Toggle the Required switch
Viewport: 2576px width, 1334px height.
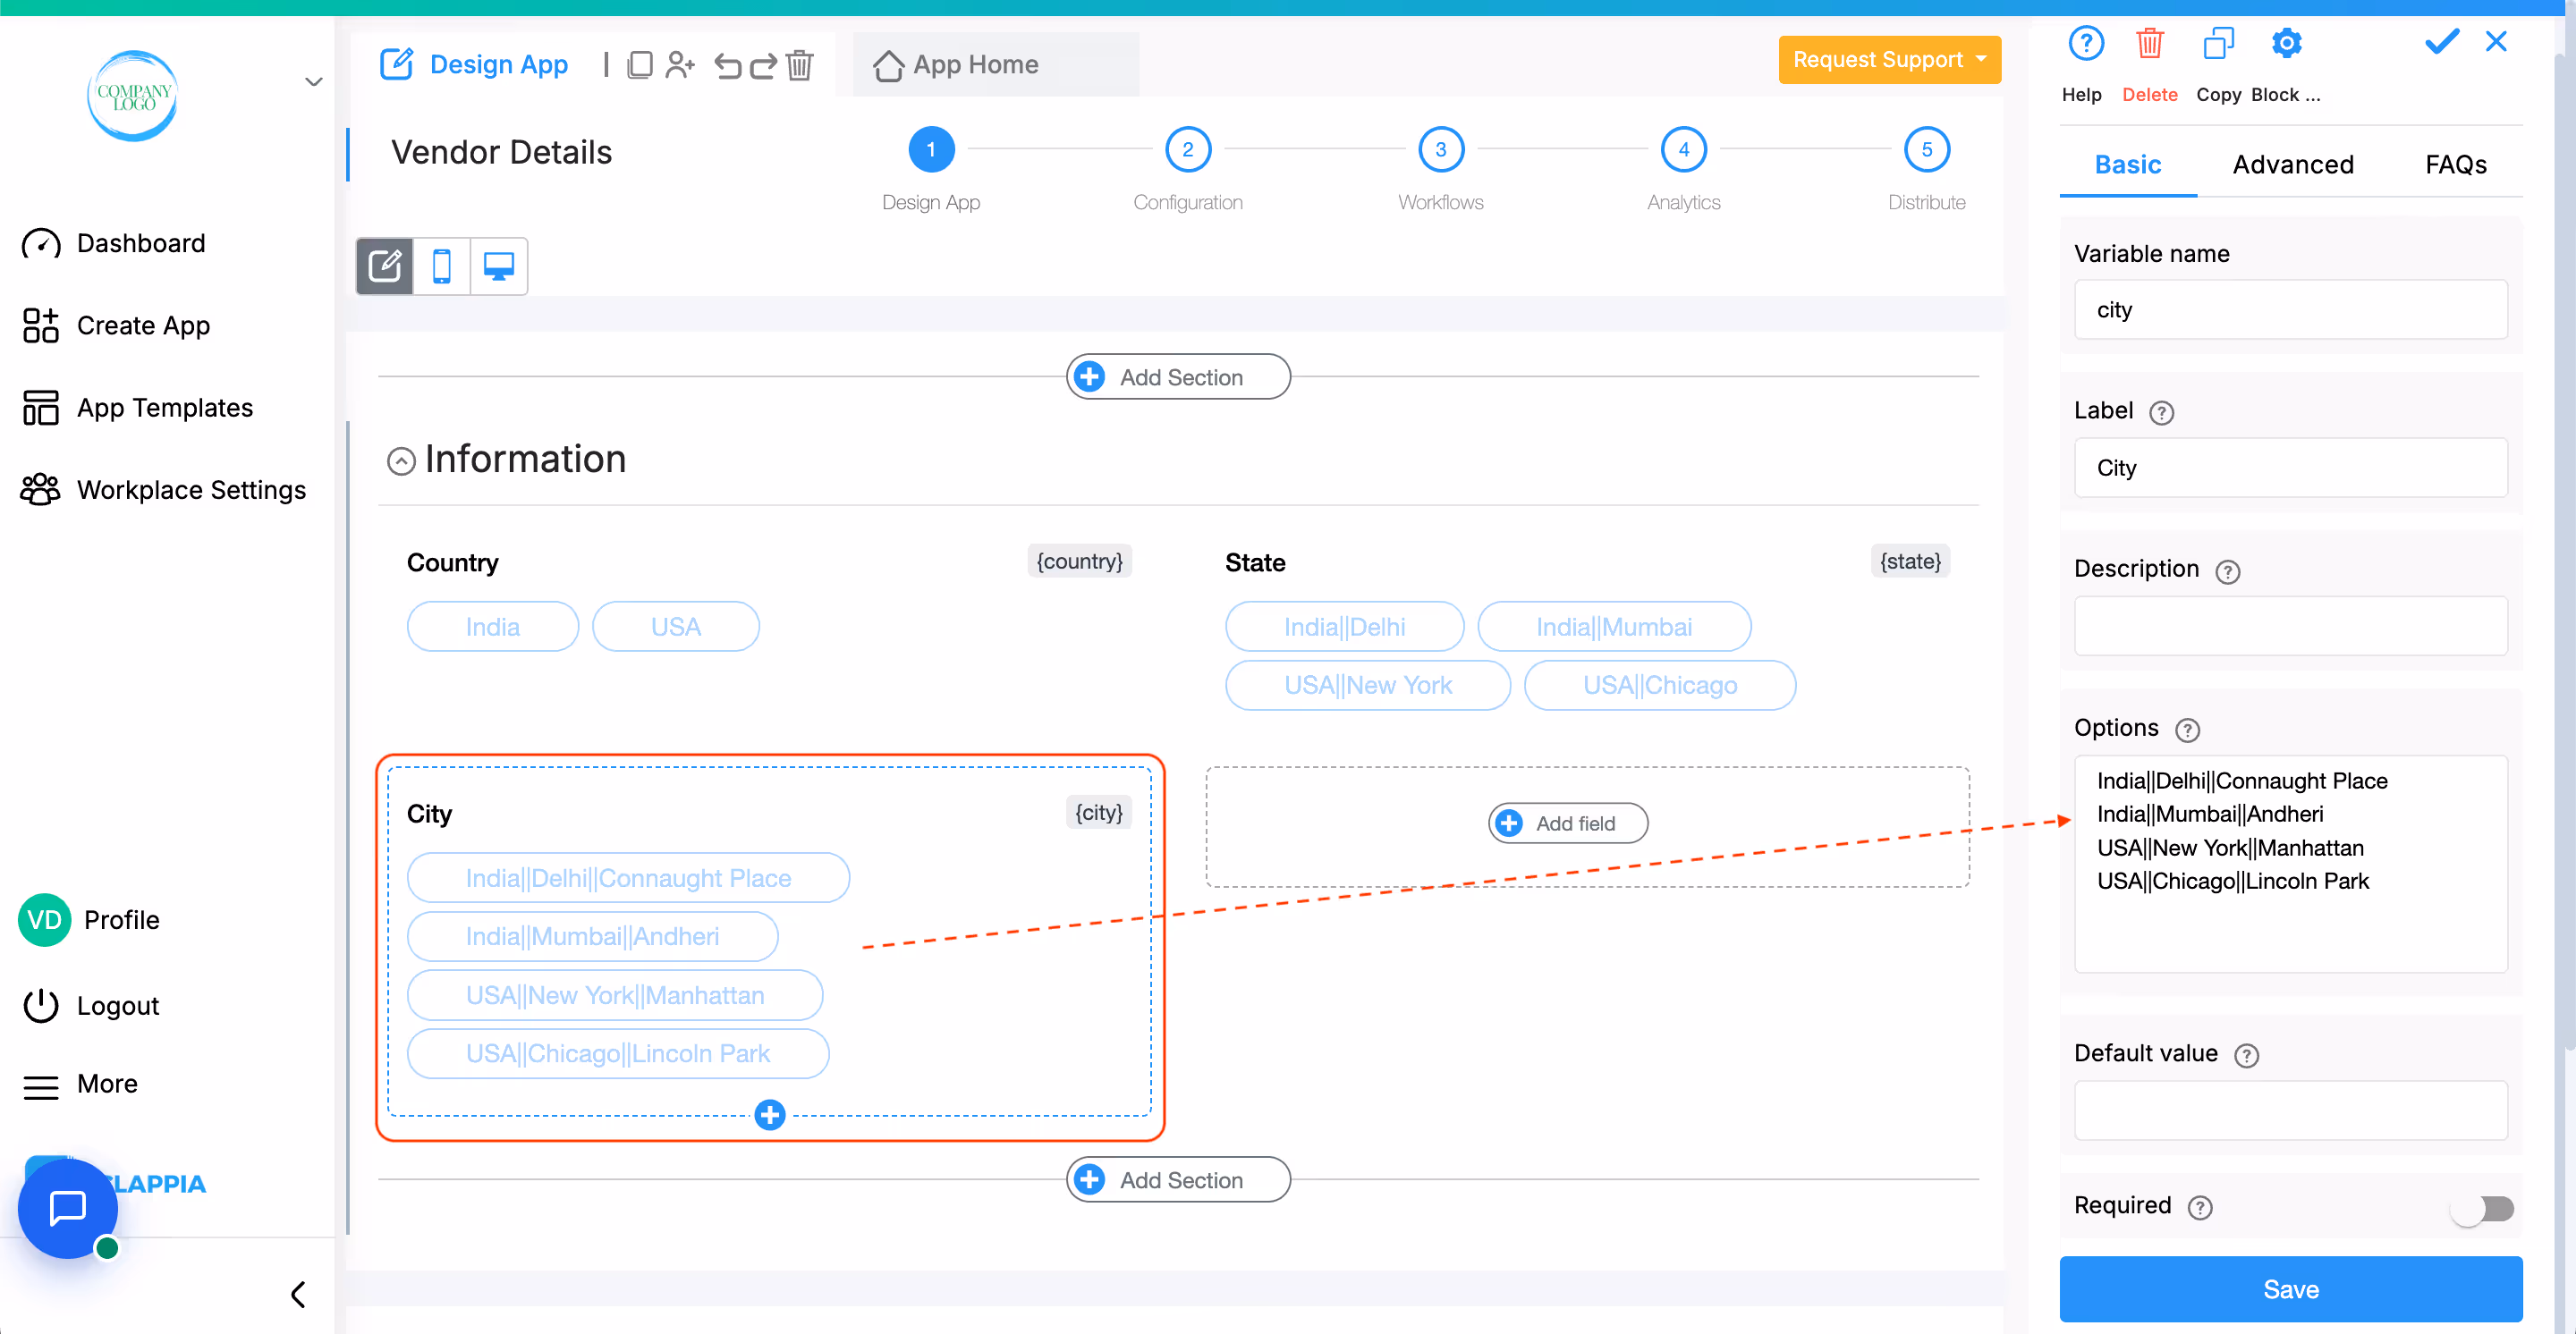click(x=2482, y=1208)
